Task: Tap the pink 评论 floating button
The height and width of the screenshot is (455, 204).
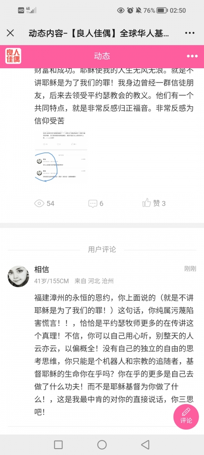Action: [x=186, y=417]
